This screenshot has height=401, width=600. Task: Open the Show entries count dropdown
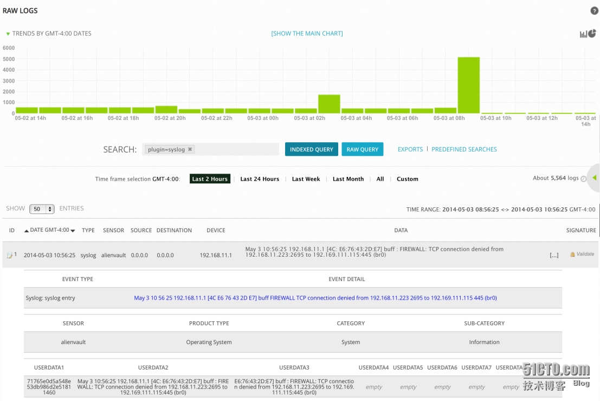[42, 209]
